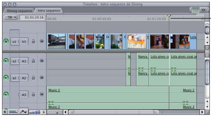Viewport: 211px width, 116px height.
Task: Click the horizontal zoom scrollbar thumb
Action: (x=114, y=112)
